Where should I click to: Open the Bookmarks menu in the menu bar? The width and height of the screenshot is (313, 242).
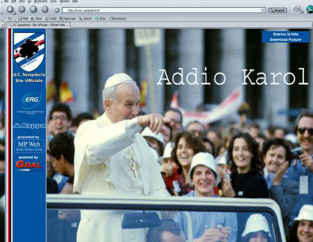(x=41, y=1)
